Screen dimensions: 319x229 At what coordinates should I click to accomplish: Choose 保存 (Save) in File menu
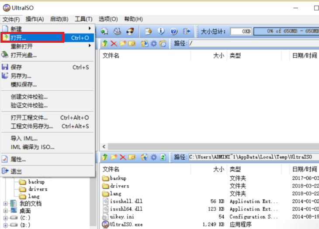[x=47, y=67]
